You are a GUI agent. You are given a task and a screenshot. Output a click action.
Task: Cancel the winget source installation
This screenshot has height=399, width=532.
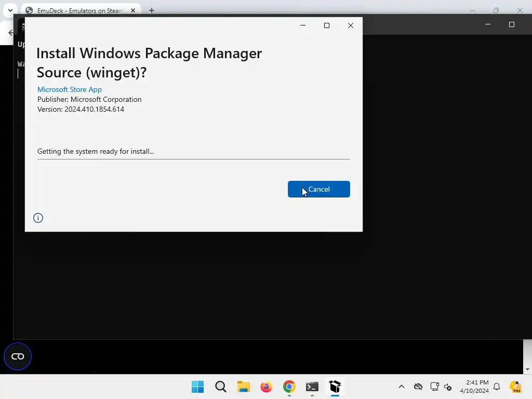(x=318, y=189)
